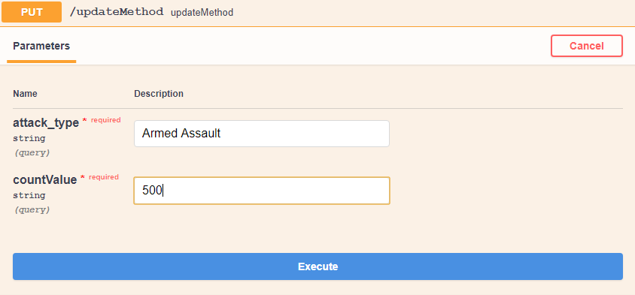This screenshot has height=295, width=635.
Task: Click the string type under countValue
Action: 29,195
